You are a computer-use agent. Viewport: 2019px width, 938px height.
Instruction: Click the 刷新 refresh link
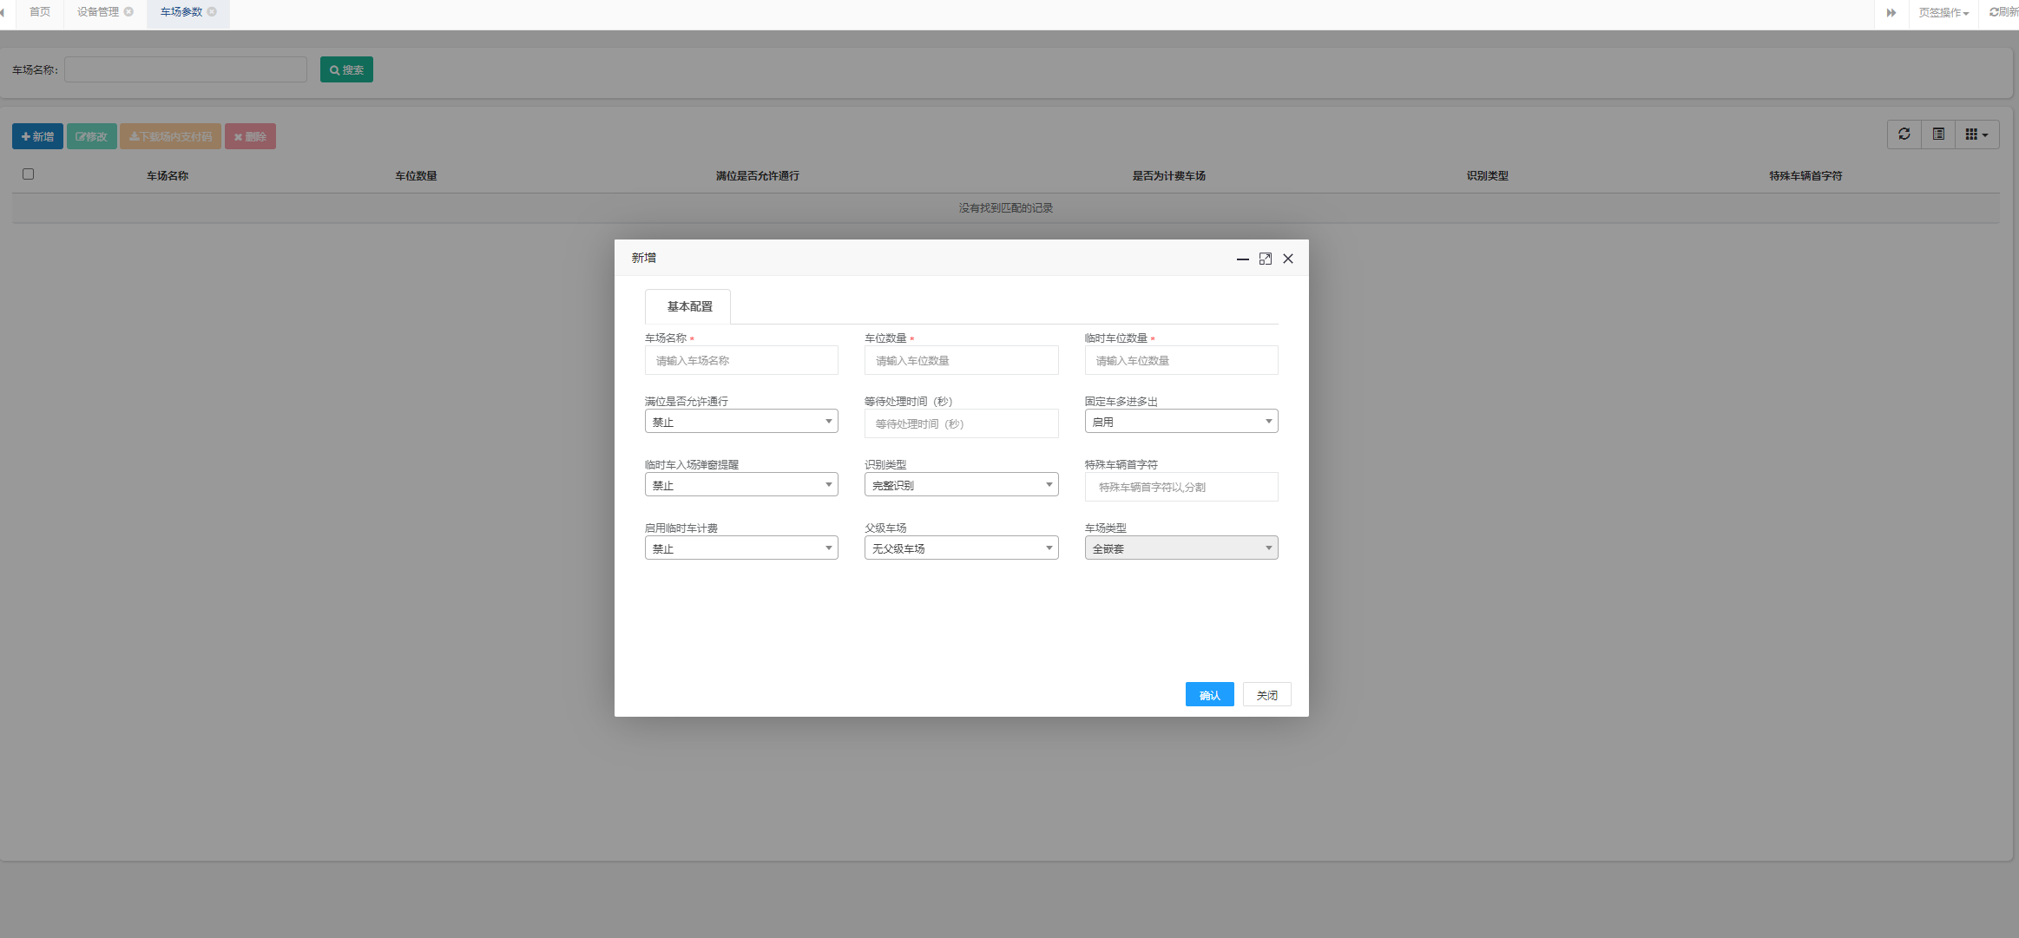[2004, 12]
